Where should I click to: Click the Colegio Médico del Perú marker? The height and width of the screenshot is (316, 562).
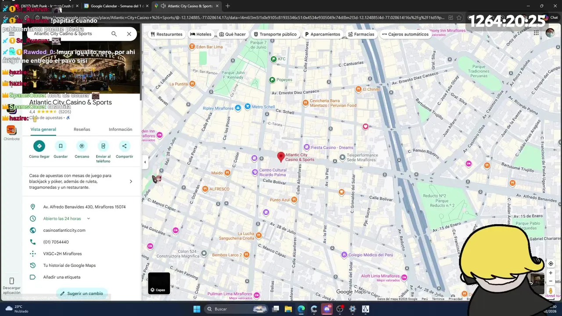coord(344,255)
